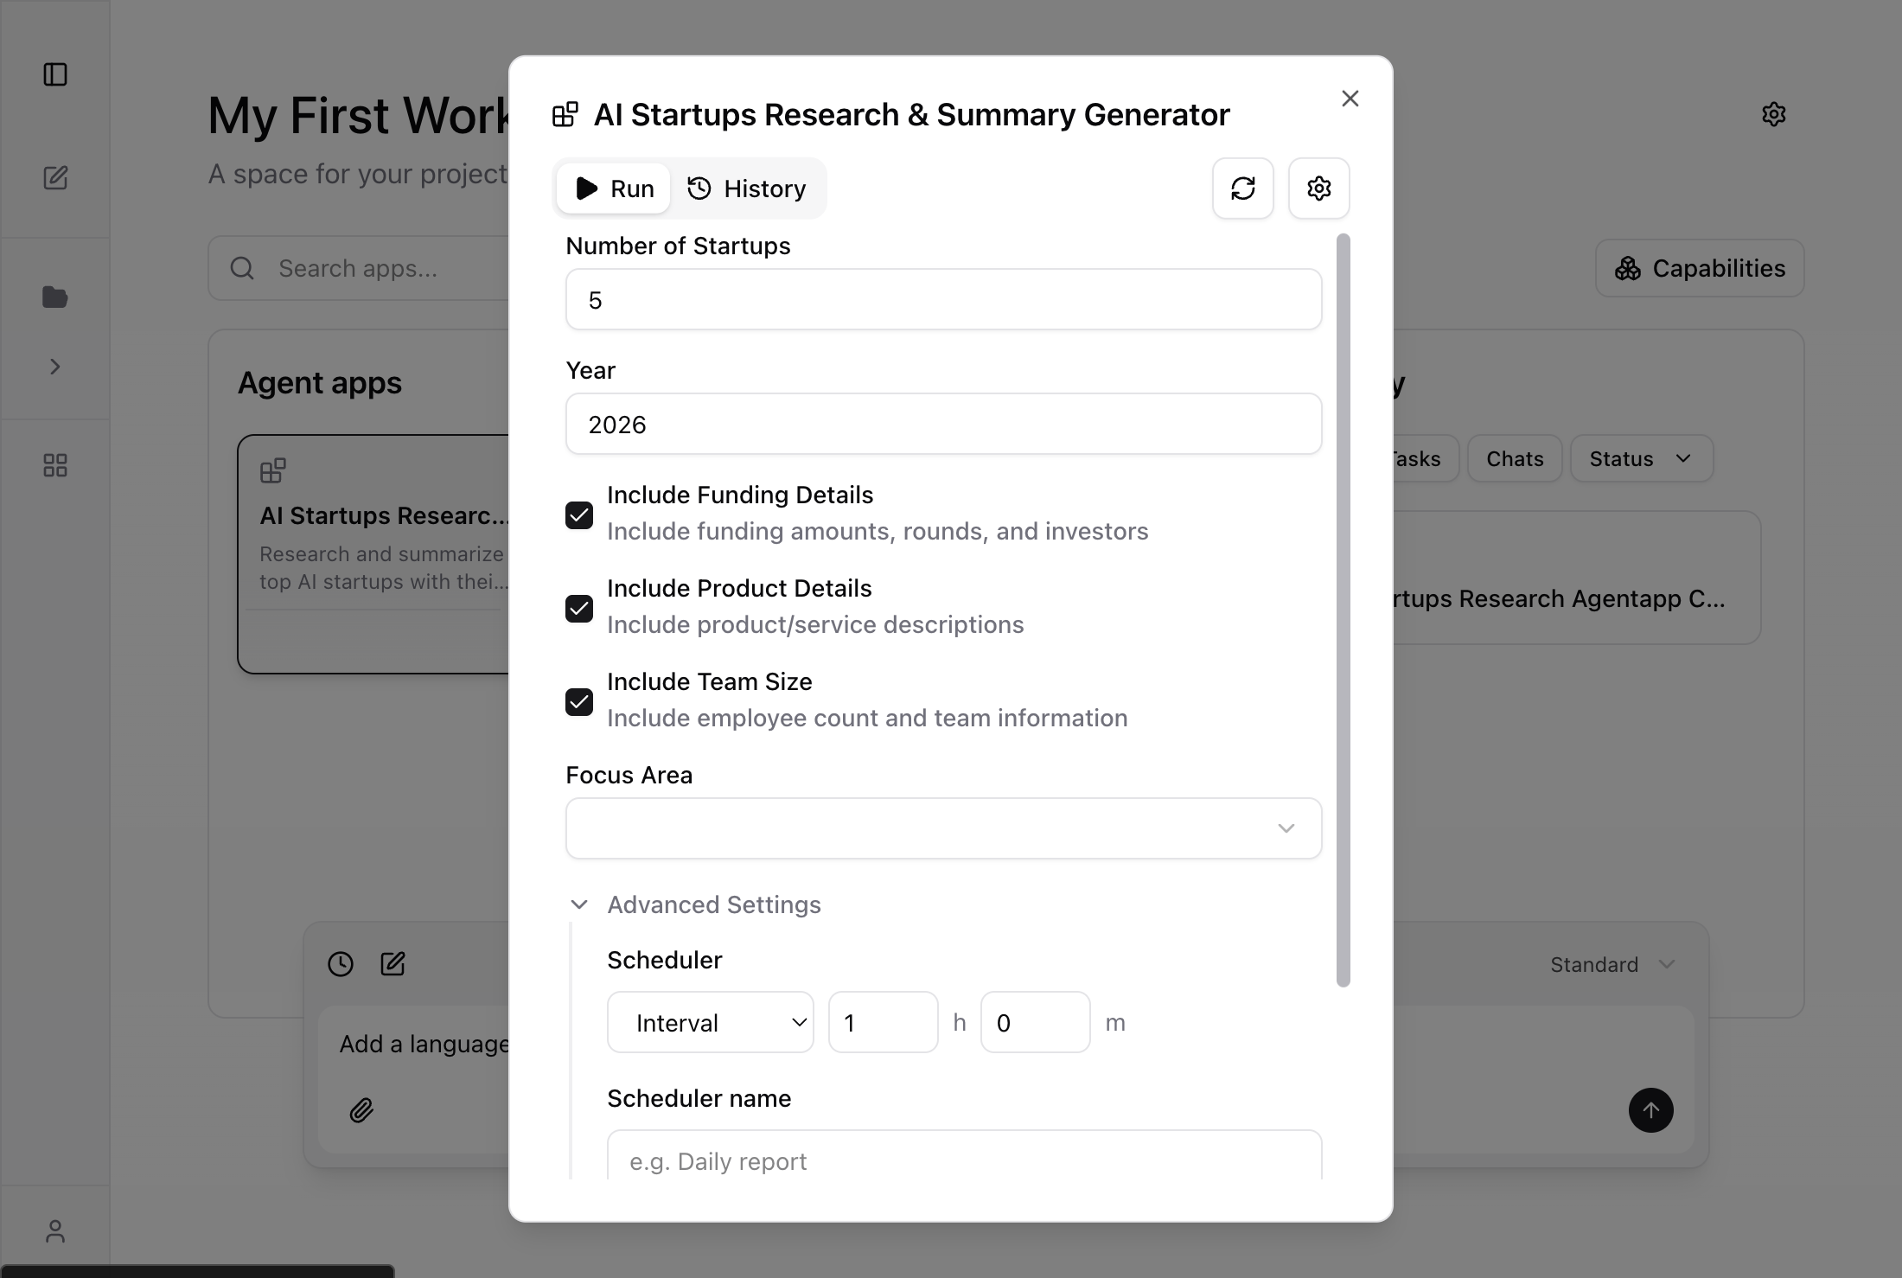Open the settings gear inside the app dialog
Viewport: 1902px width, 1278px height.
(1318, 188)
